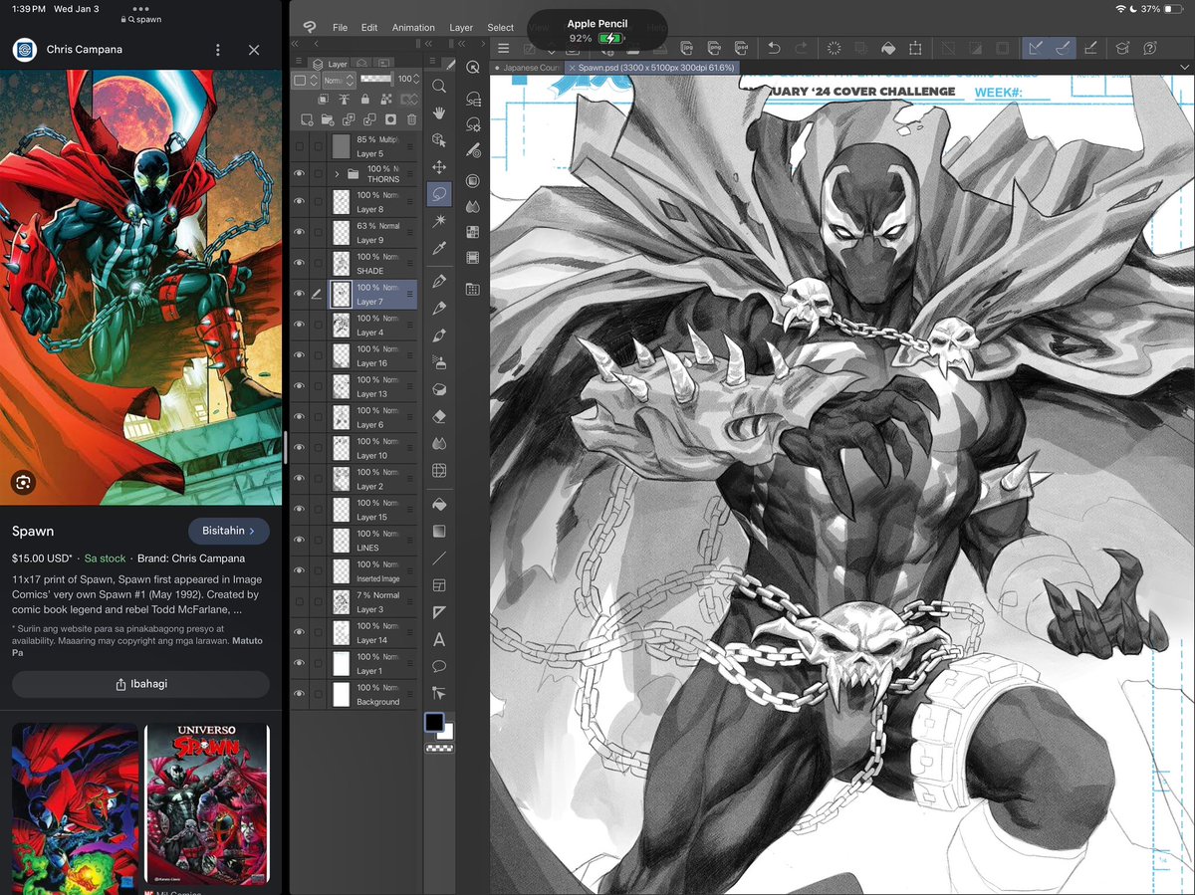1195x895 pixels.
Task: Click Google Lens icon on Spawn image
Action: [x=23, y=483]
